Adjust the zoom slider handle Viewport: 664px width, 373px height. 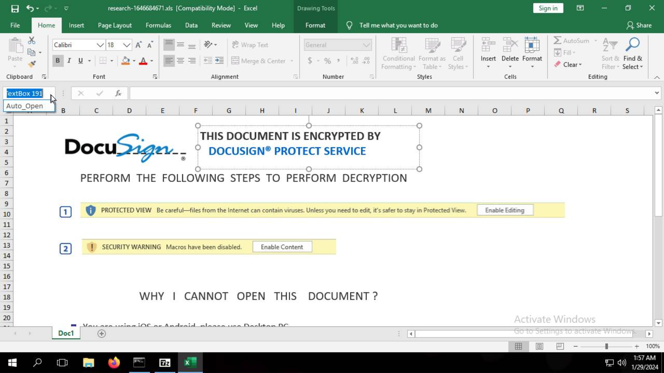click(606, 346)
